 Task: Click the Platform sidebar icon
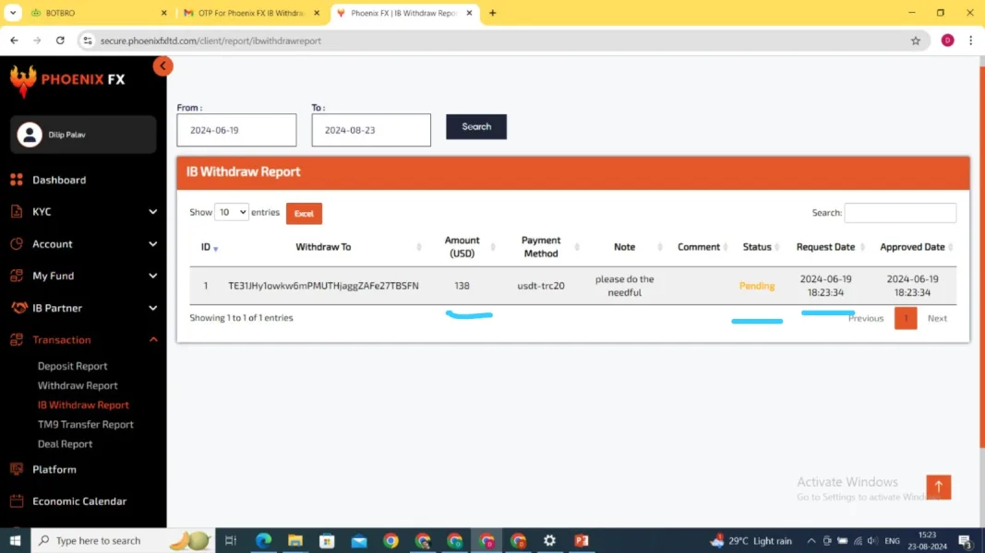coord(17,469)
